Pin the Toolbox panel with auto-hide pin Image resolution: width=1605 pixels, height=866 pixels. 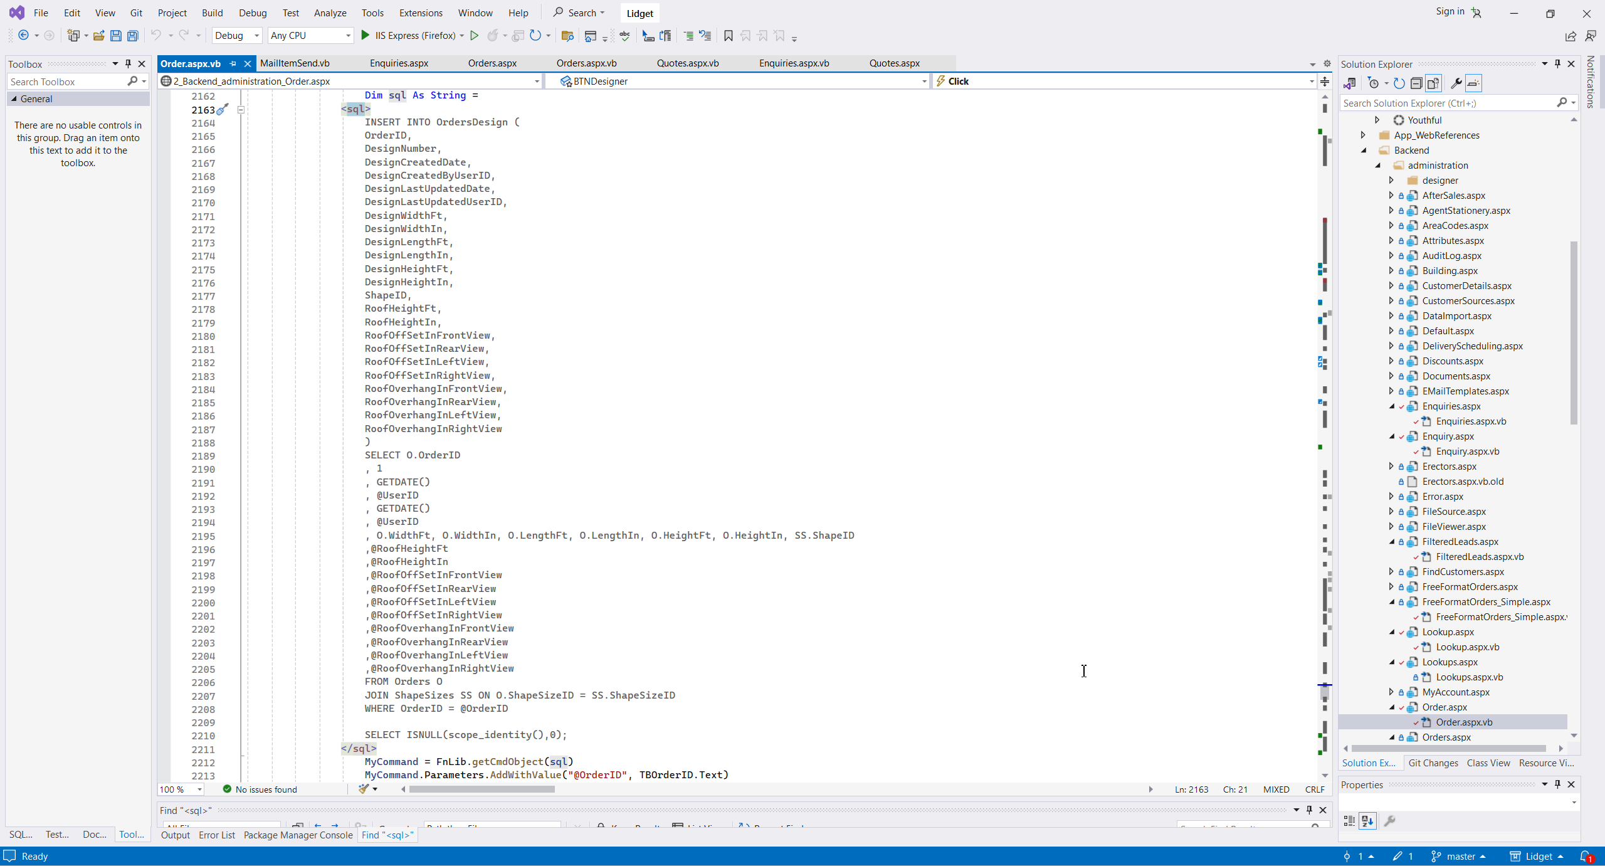(129, 64)
